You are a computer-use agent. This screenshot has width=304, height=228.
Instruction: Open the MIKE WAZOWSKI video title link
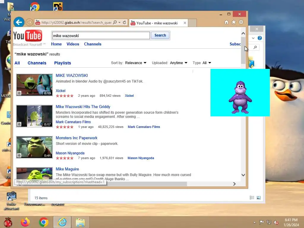click(x=72, y=75)
